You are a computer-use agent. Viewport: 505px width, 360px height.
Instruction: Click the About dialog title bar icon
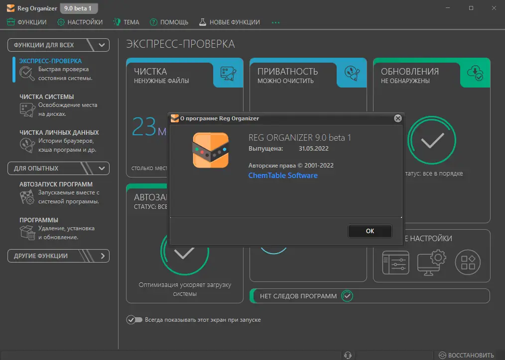[175, 118]
